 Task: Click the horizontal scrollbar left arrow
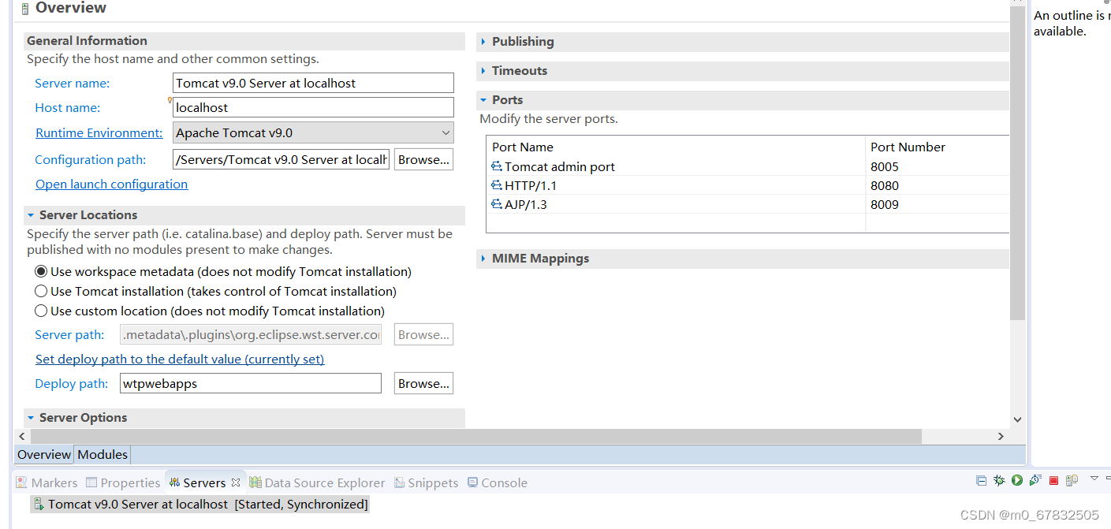tap(22, 436)
